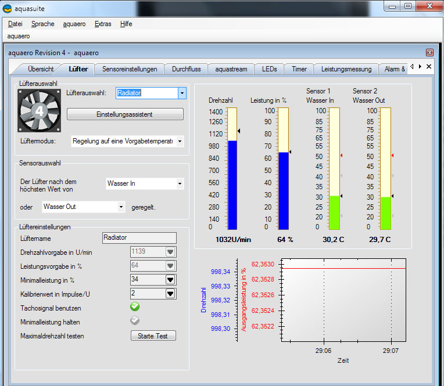Image resolution: width=444 pixels, height=386 pixels.
Task: Close tab strip with X icon
Action: (429, 67)
